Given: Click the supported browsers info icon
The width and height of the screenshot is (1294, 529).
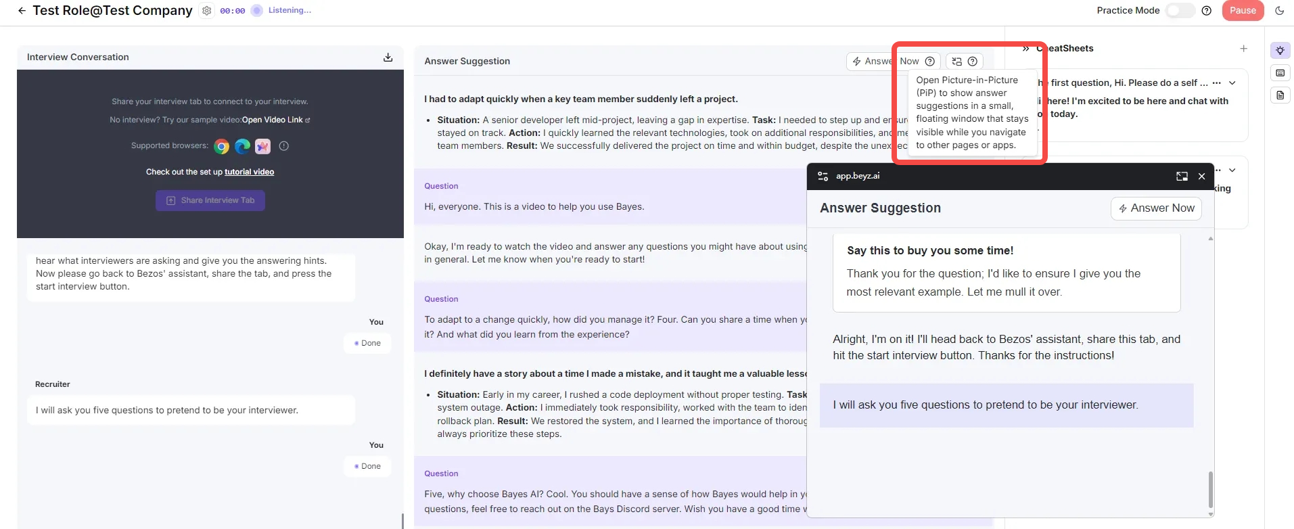Looking at the screenshot, I should pos(284,146).
